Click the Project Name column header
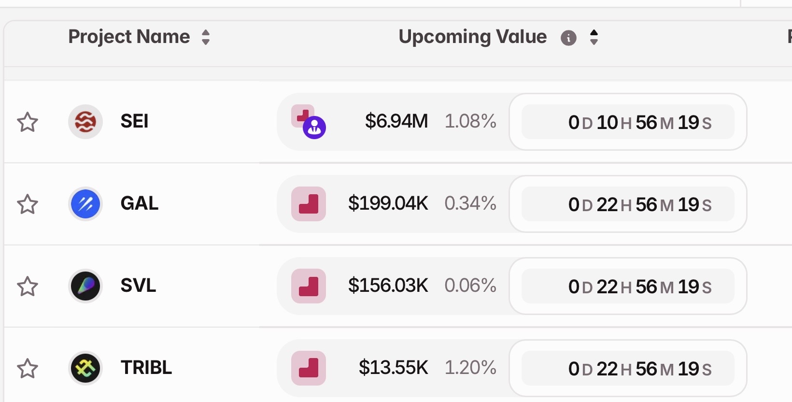This screenshot has width=792, height=402. [129, 37]
